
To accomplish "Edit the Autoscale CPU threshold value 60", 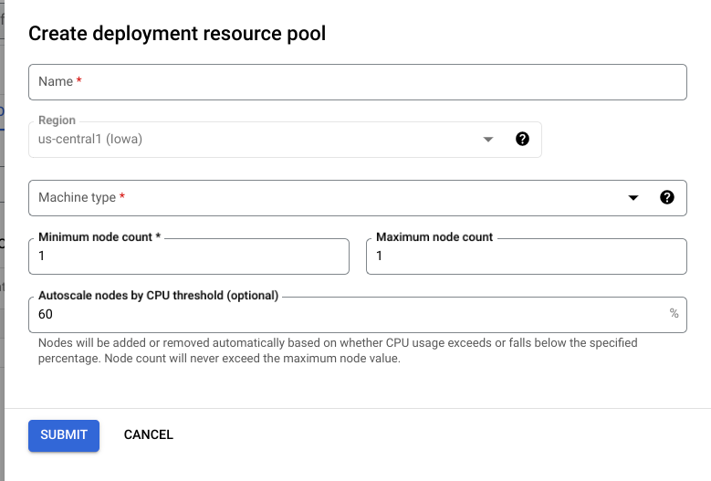I will [347, 314].
